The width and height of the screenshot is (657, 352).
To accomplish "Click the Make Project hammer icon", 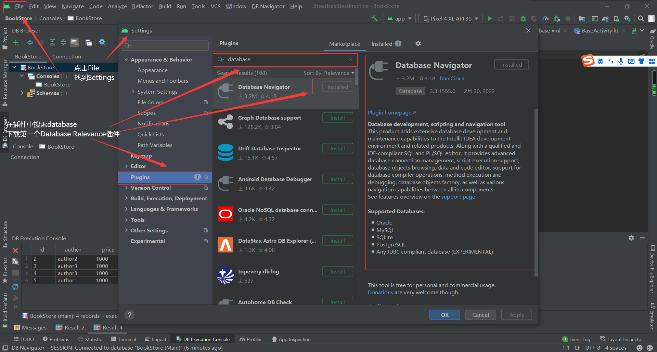I will (374, 18).
